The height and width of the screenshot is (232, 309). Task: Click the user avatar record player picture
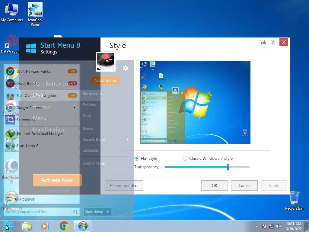[x=106, y=62]
